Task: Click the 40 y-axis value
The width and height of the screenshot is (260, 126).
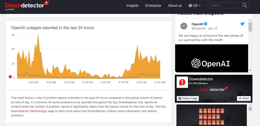Action: pyautogui.click(x=13, y=49)
